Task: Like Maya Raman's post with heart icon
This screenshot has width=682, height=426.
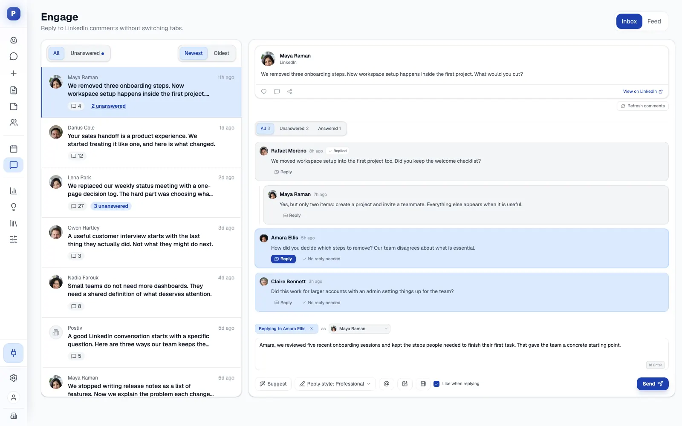Action: (x=264, y=92)
